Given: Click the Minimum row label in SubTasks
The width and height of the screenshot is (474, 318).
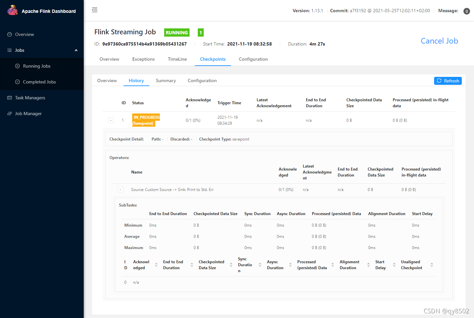Looking at the screenshot, I should pyautogui.click(x=133, y=225).
